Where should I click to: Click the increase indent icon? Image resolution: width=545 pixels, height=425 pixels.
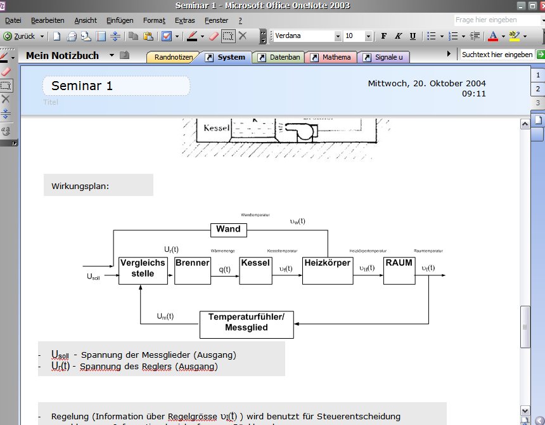(x=475, y=36)
